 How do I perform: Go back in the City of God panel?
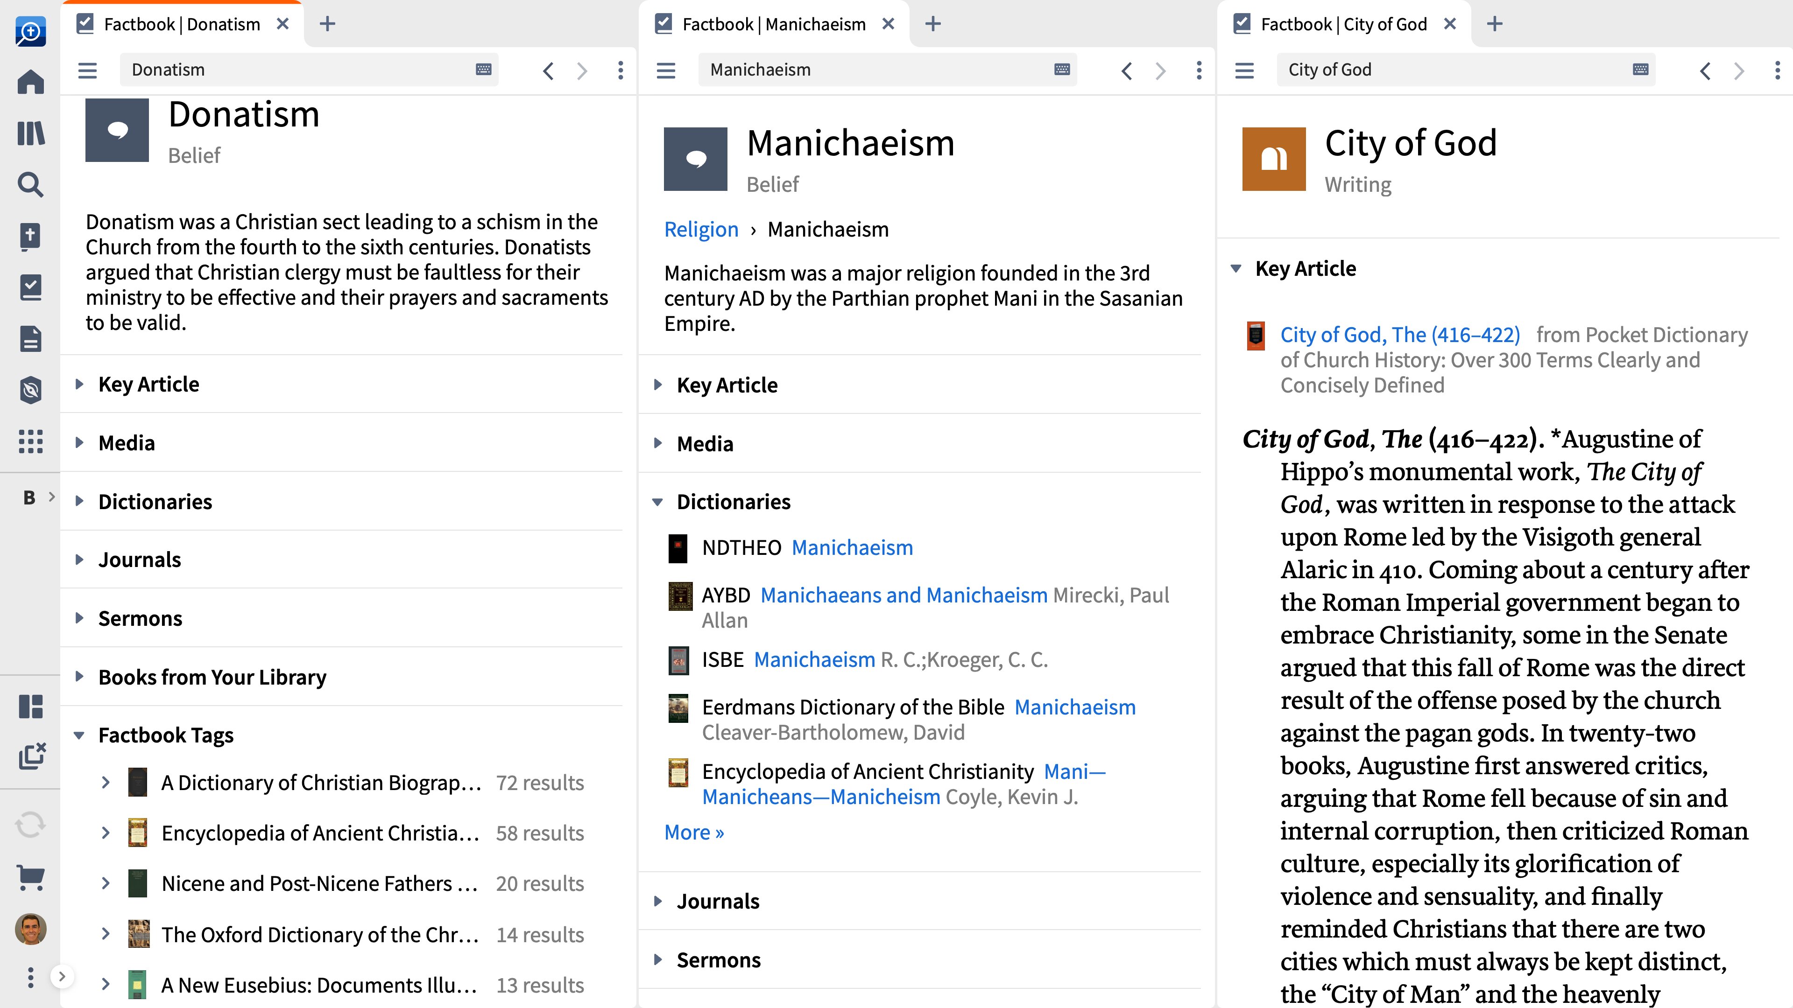click(1705, 70)
